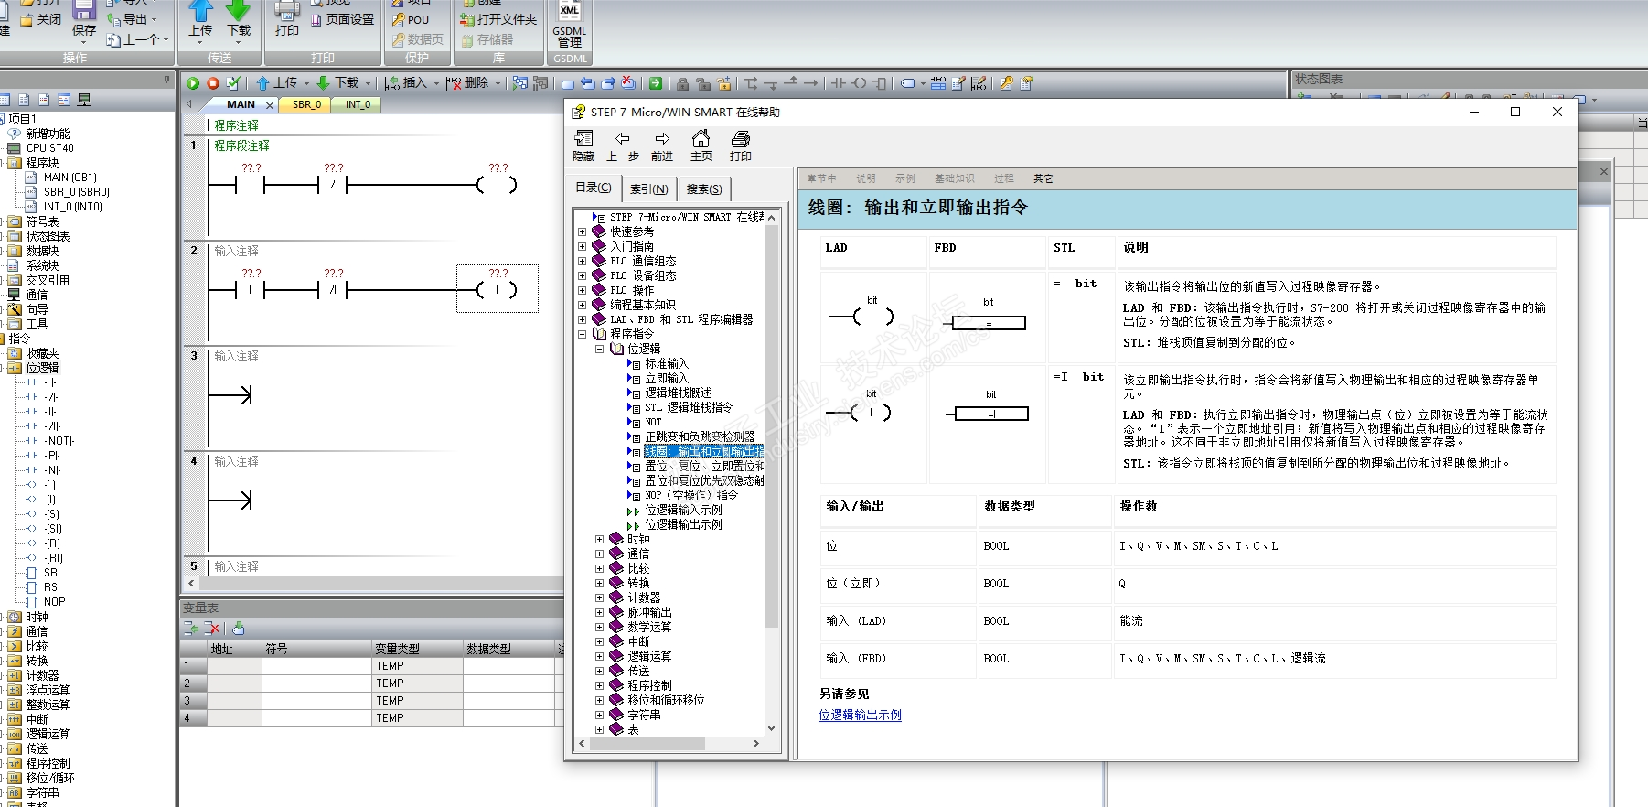Expand 时钟 in help contents tree

(x=599, y=539)
